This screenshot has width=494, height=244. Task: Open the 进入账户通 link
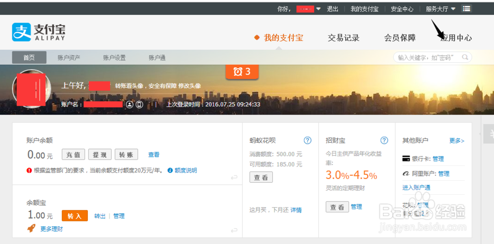tap(416, 188)
